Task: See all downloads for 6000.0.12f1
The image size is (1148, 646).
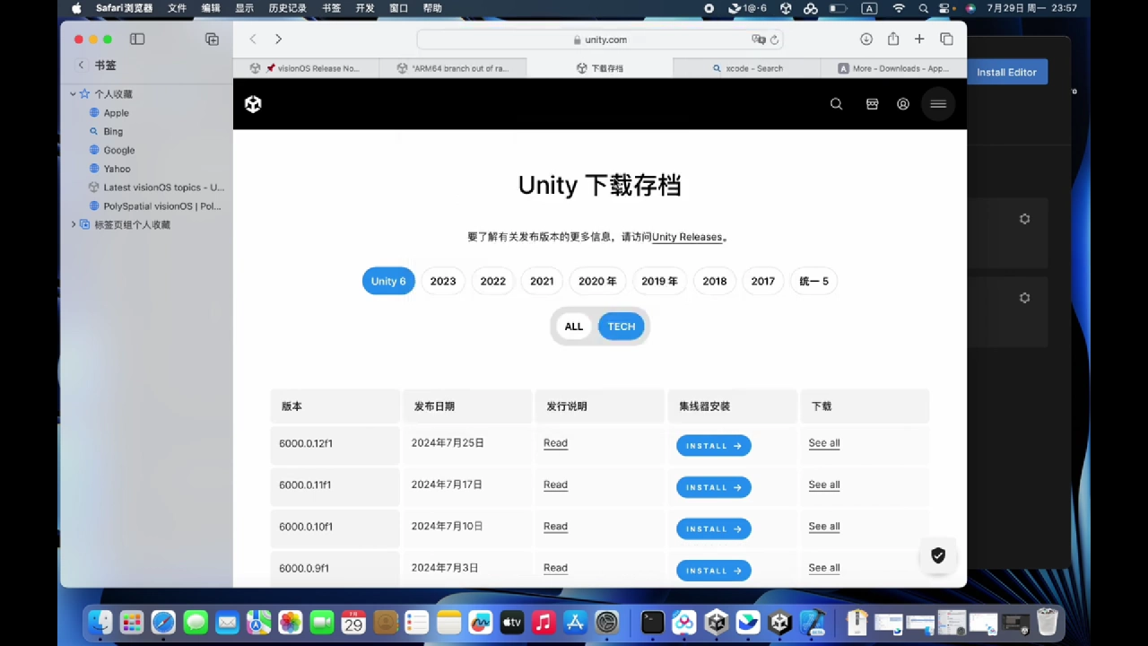Action: point(824,443)
